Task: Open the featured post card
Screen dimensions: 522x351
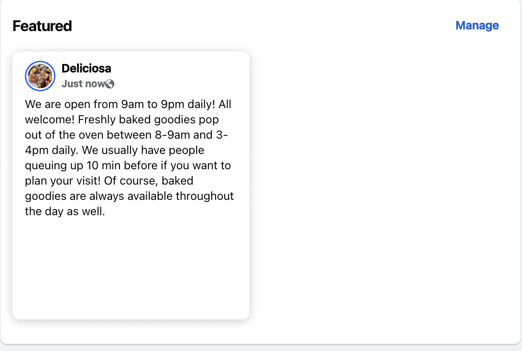Action: 130,184
